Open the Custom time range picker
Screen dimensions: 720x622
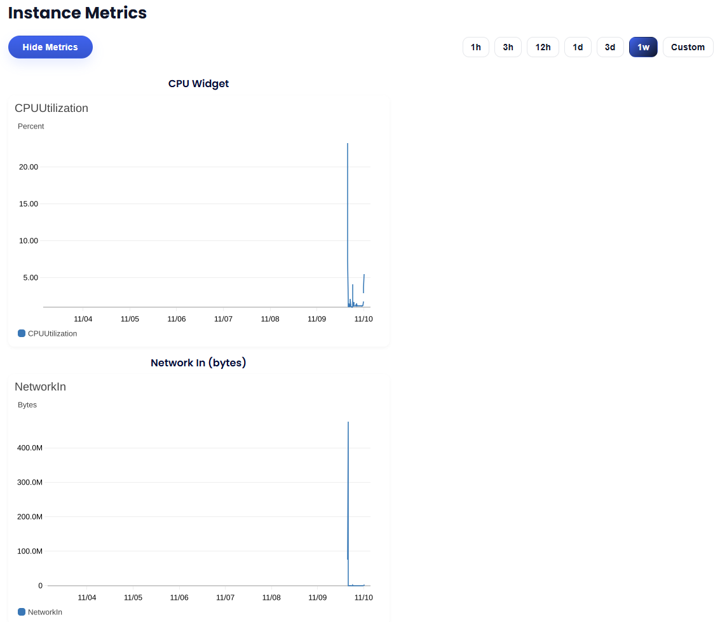[x=688, y=46]
